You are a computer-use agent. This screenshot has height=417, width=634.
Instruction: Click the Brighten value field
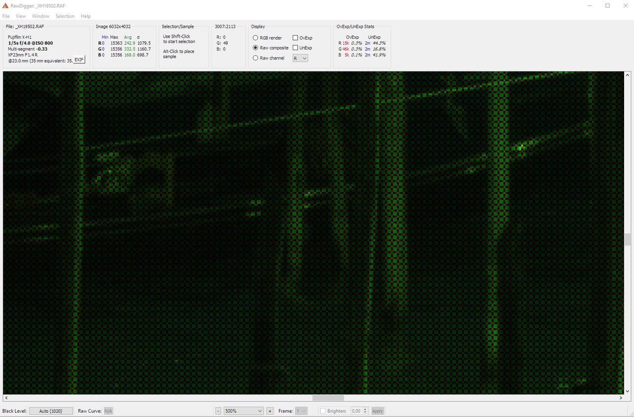[356, 411]
